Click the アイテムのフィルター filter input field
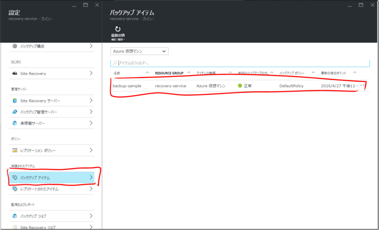Image resolution: width=379 pixels, height=230 pixels. tap(240, 63)
